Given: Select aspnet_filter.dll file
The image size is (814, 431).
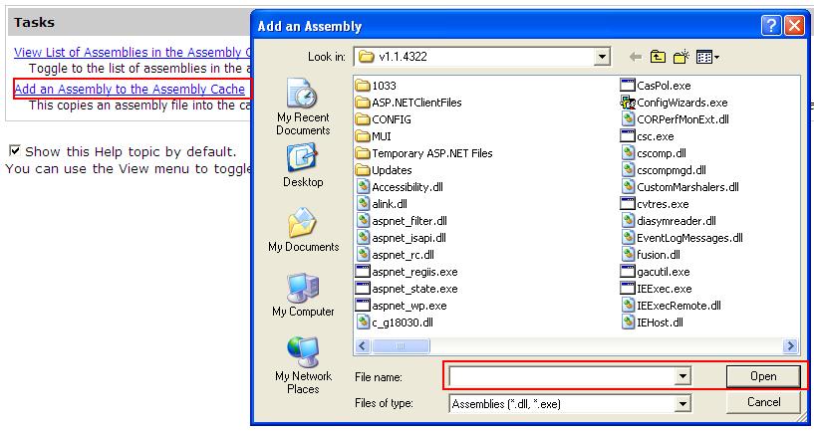Looking at the screenshot, I should click(x=402, y=221).
